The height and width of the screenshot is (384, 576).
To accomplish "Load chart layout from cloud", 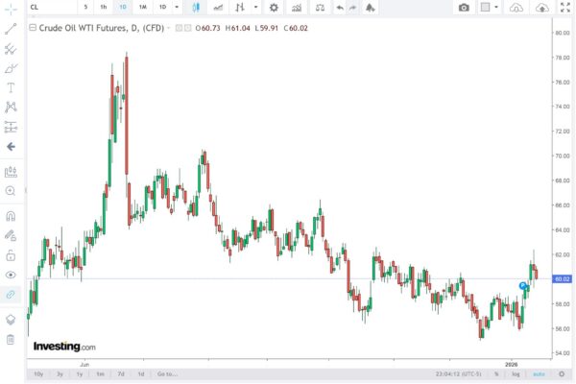I will click(516, 8).
